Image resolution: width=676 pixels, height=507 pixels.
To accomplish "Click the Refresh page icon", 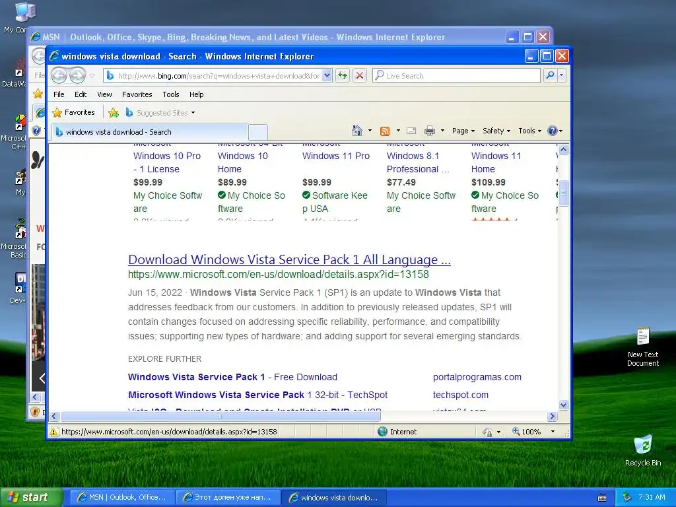I will [343, 75].
